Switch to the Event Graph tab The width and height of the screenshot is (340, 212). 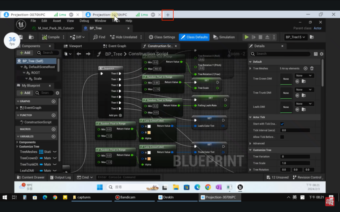(115, 46)
